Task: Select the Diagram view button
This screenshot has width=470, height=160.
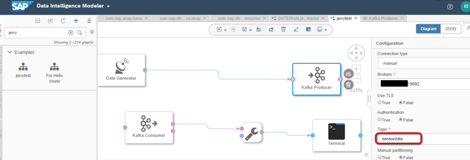Action: click(x=428, y=29)
